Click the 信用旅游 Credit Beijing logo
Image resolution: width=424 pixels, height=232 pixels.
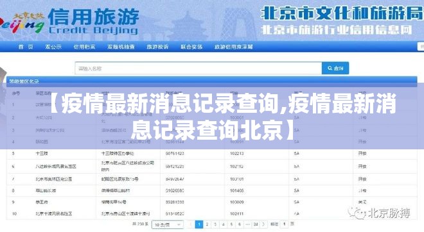[93, 22]
